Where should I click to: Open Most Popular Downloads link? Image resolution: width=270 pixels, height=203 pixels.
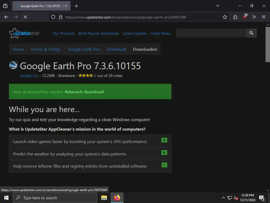[99, 33]
